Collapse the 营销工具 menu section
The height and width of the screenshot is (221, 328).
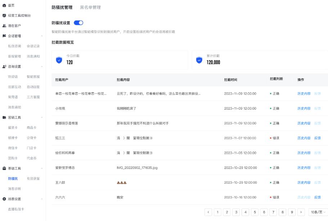42,118
